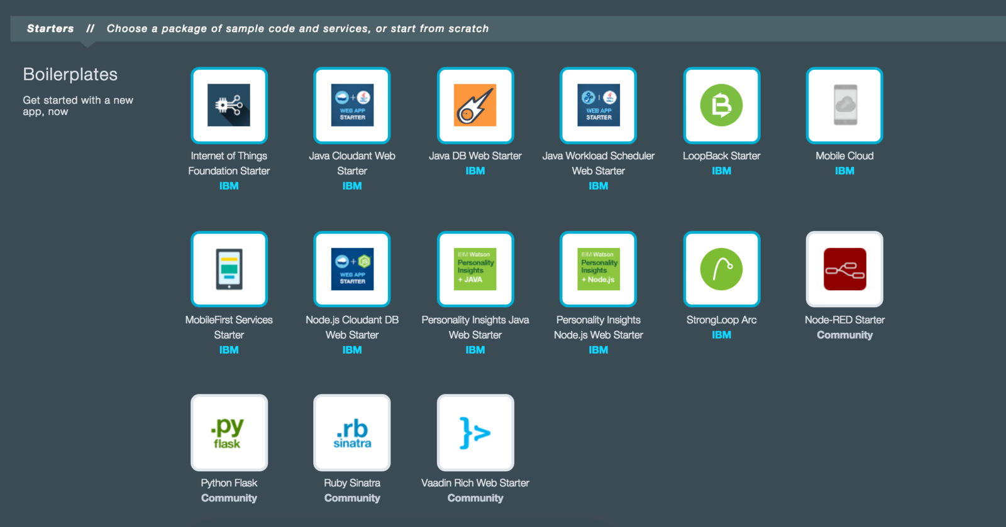The image size is (1006, 527).
Task: Click the 'Mobile Cloud' text label
Action: pos(844,156)
